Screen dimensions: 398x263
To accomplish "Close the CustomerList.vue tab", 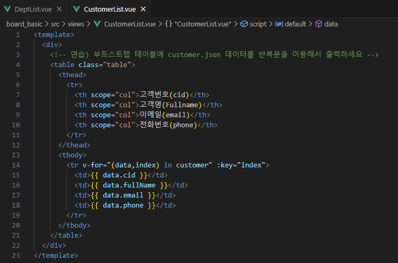I will (143, 9).
